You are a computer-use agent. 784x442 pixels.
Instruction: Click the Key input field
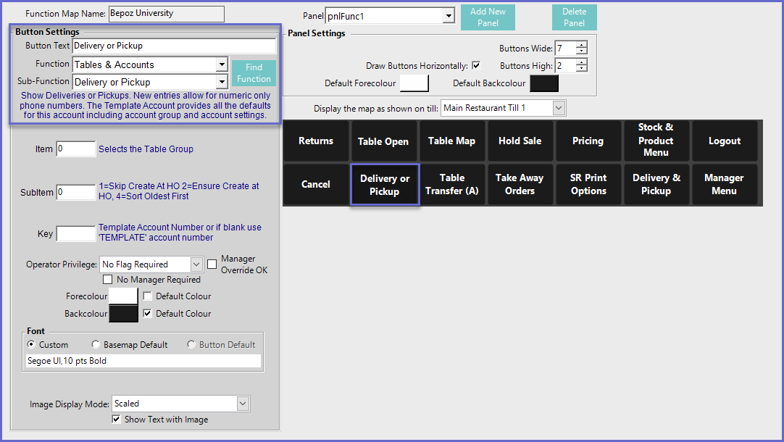(x=75, y=233)
